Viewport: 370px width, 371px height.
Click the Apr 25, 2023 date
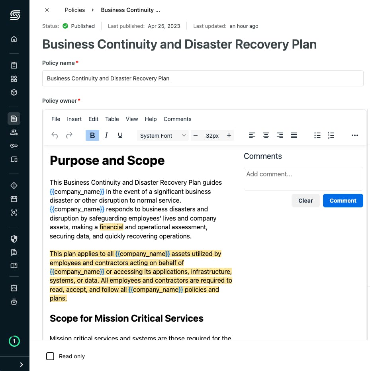click(x=164, y=26)
